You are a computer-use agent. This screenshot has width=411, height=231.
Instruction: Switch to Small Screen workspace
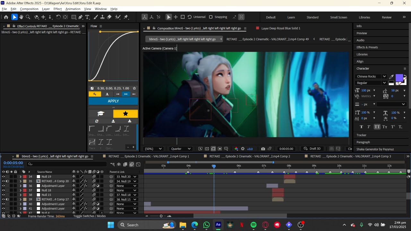click(338, 17)
